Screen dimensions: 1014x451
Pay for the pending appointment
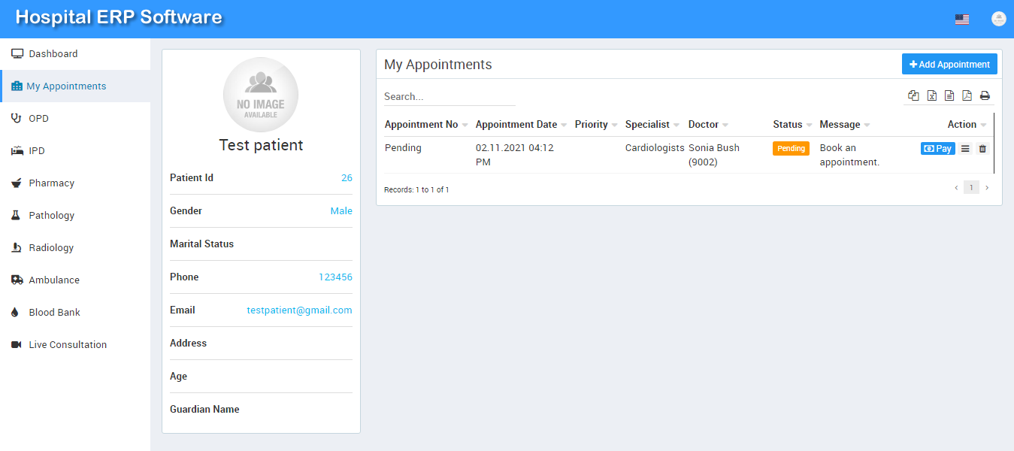(x=937, y=149)
